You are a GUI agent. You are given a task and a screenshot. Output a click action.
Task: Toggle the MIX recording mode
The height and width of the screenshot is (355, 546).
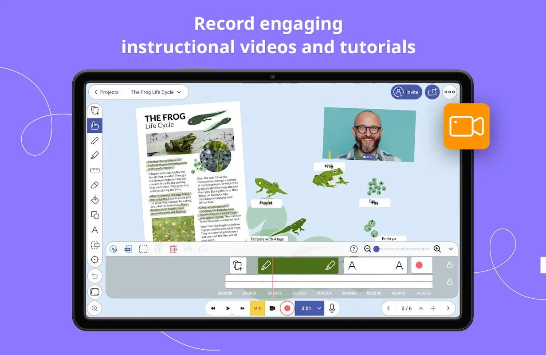(257, 308)
